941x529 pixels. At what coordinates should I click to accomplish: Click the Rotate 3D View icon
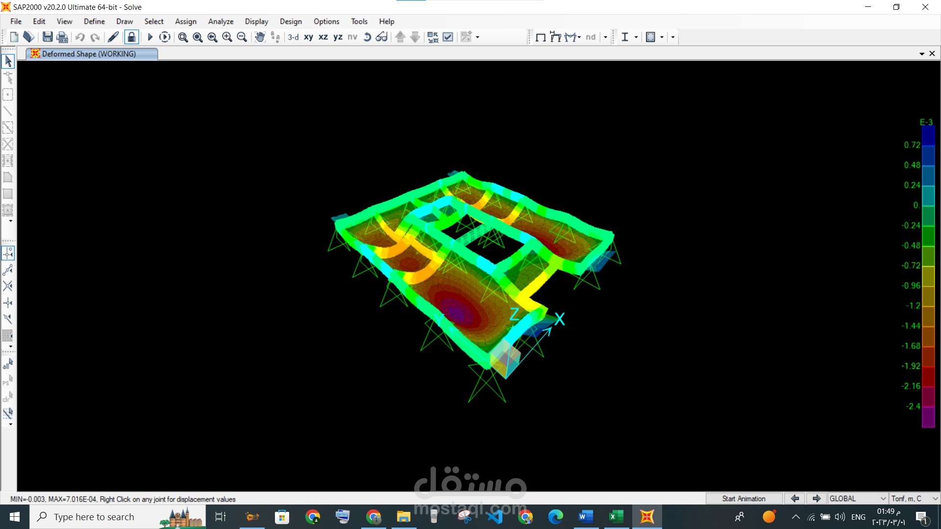[x=367, y=37]
